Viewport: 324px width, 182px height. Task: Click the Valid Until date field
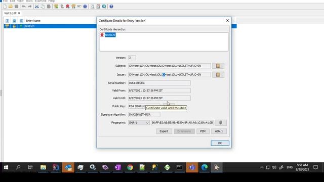point(159,98)
